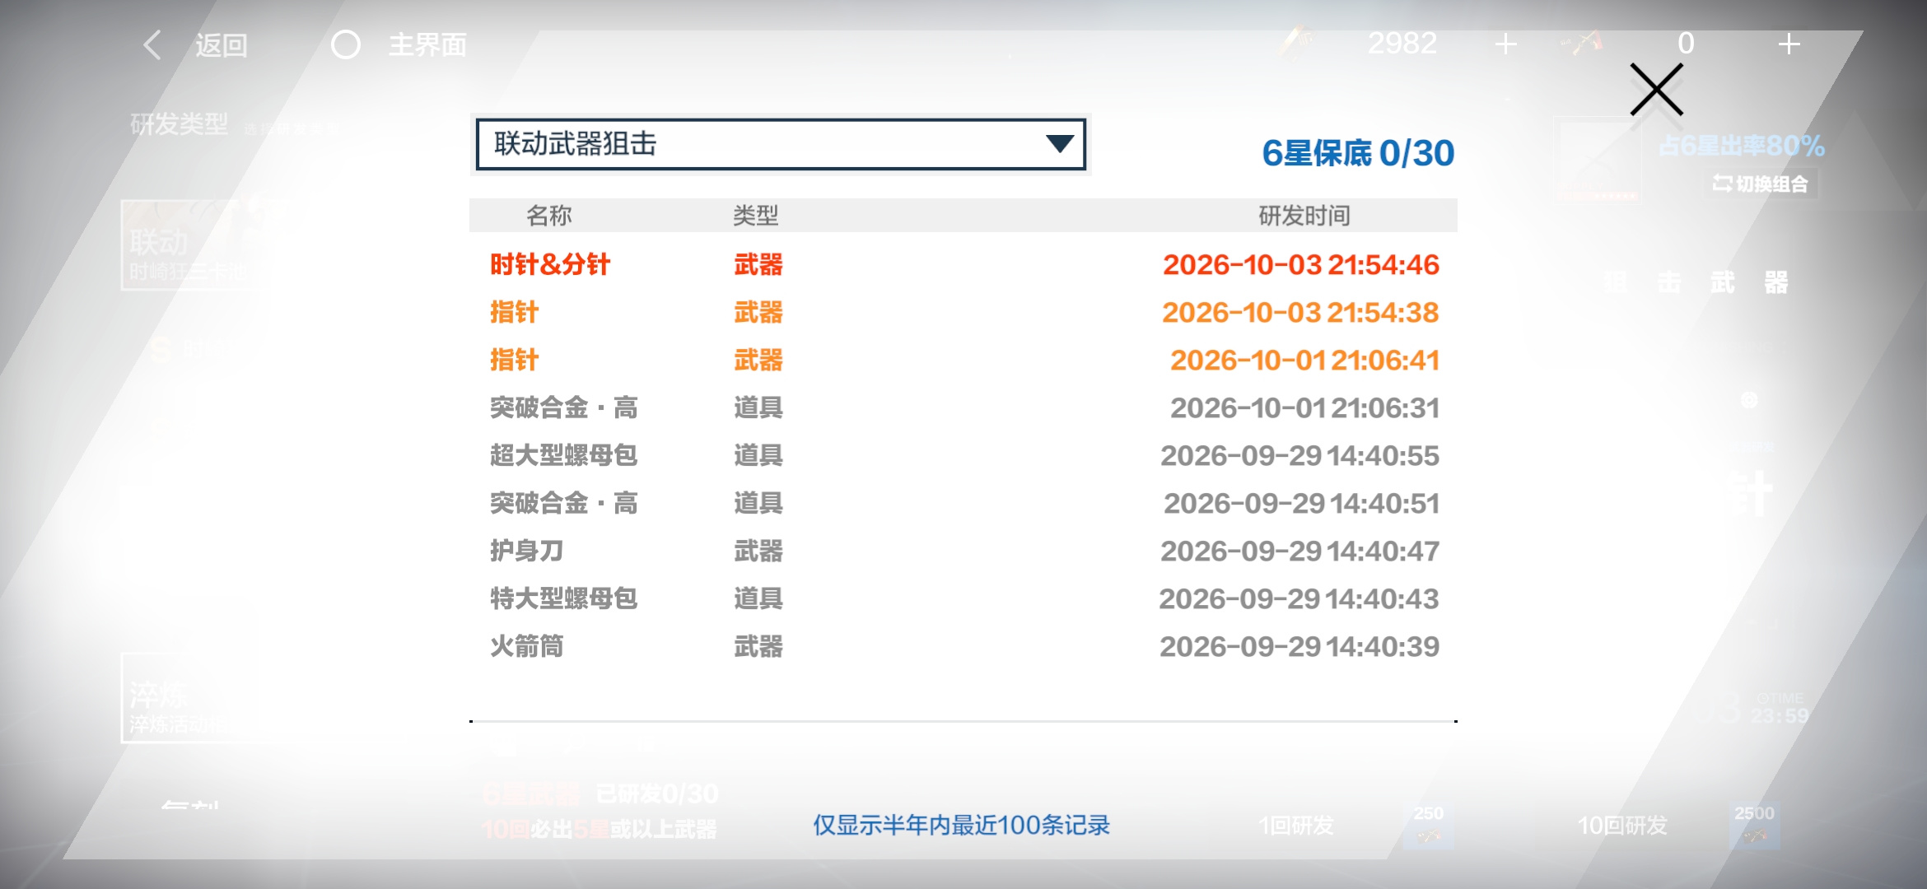Start the 10回研发 ten-pull research

pyautogui.click(x=1621, y=825)
